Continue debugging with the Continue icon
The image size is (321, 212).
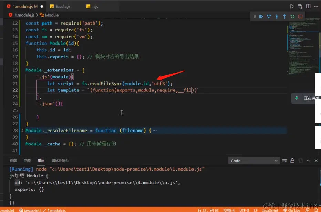pyautogui.click(x=261, y=17)
